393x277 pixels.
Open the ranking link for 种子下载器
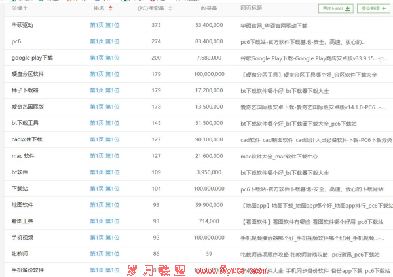click(x=105, y=90)
